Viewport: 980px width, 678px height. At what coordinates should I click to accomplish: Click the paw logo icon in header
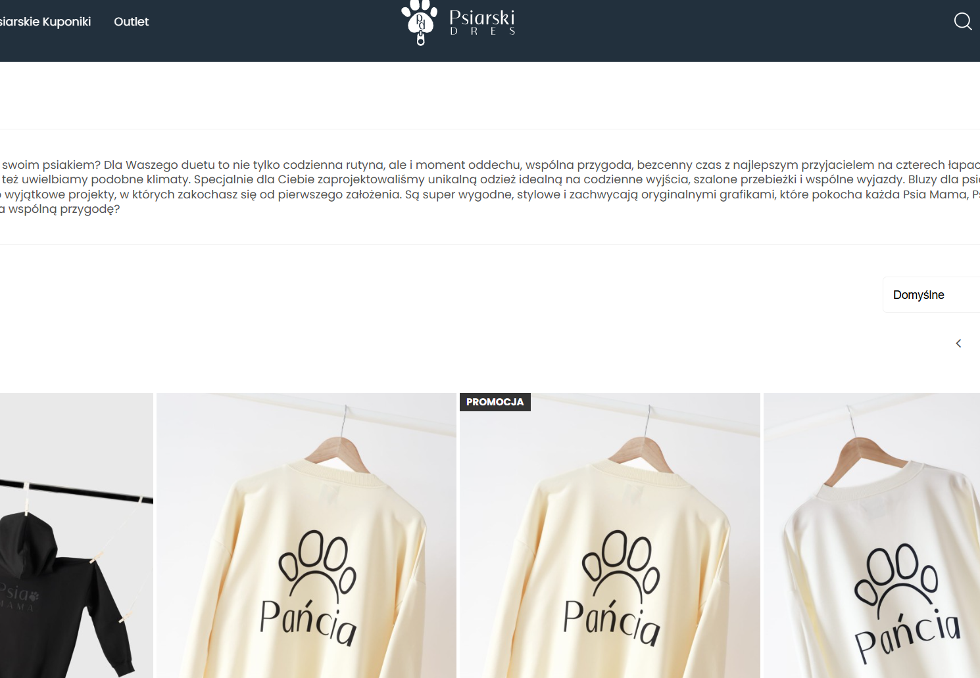click(420, 22)
